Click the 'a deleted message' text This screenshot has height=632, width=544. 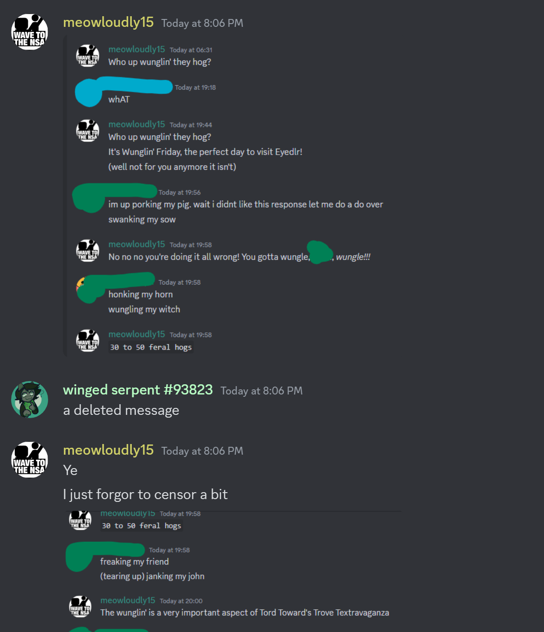tap(121, 410)
